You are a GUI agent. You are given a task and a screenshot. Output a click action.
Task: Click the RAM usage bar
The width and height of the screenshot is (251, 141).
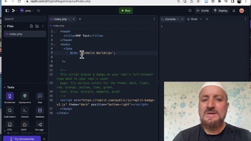tap(27, 133)
